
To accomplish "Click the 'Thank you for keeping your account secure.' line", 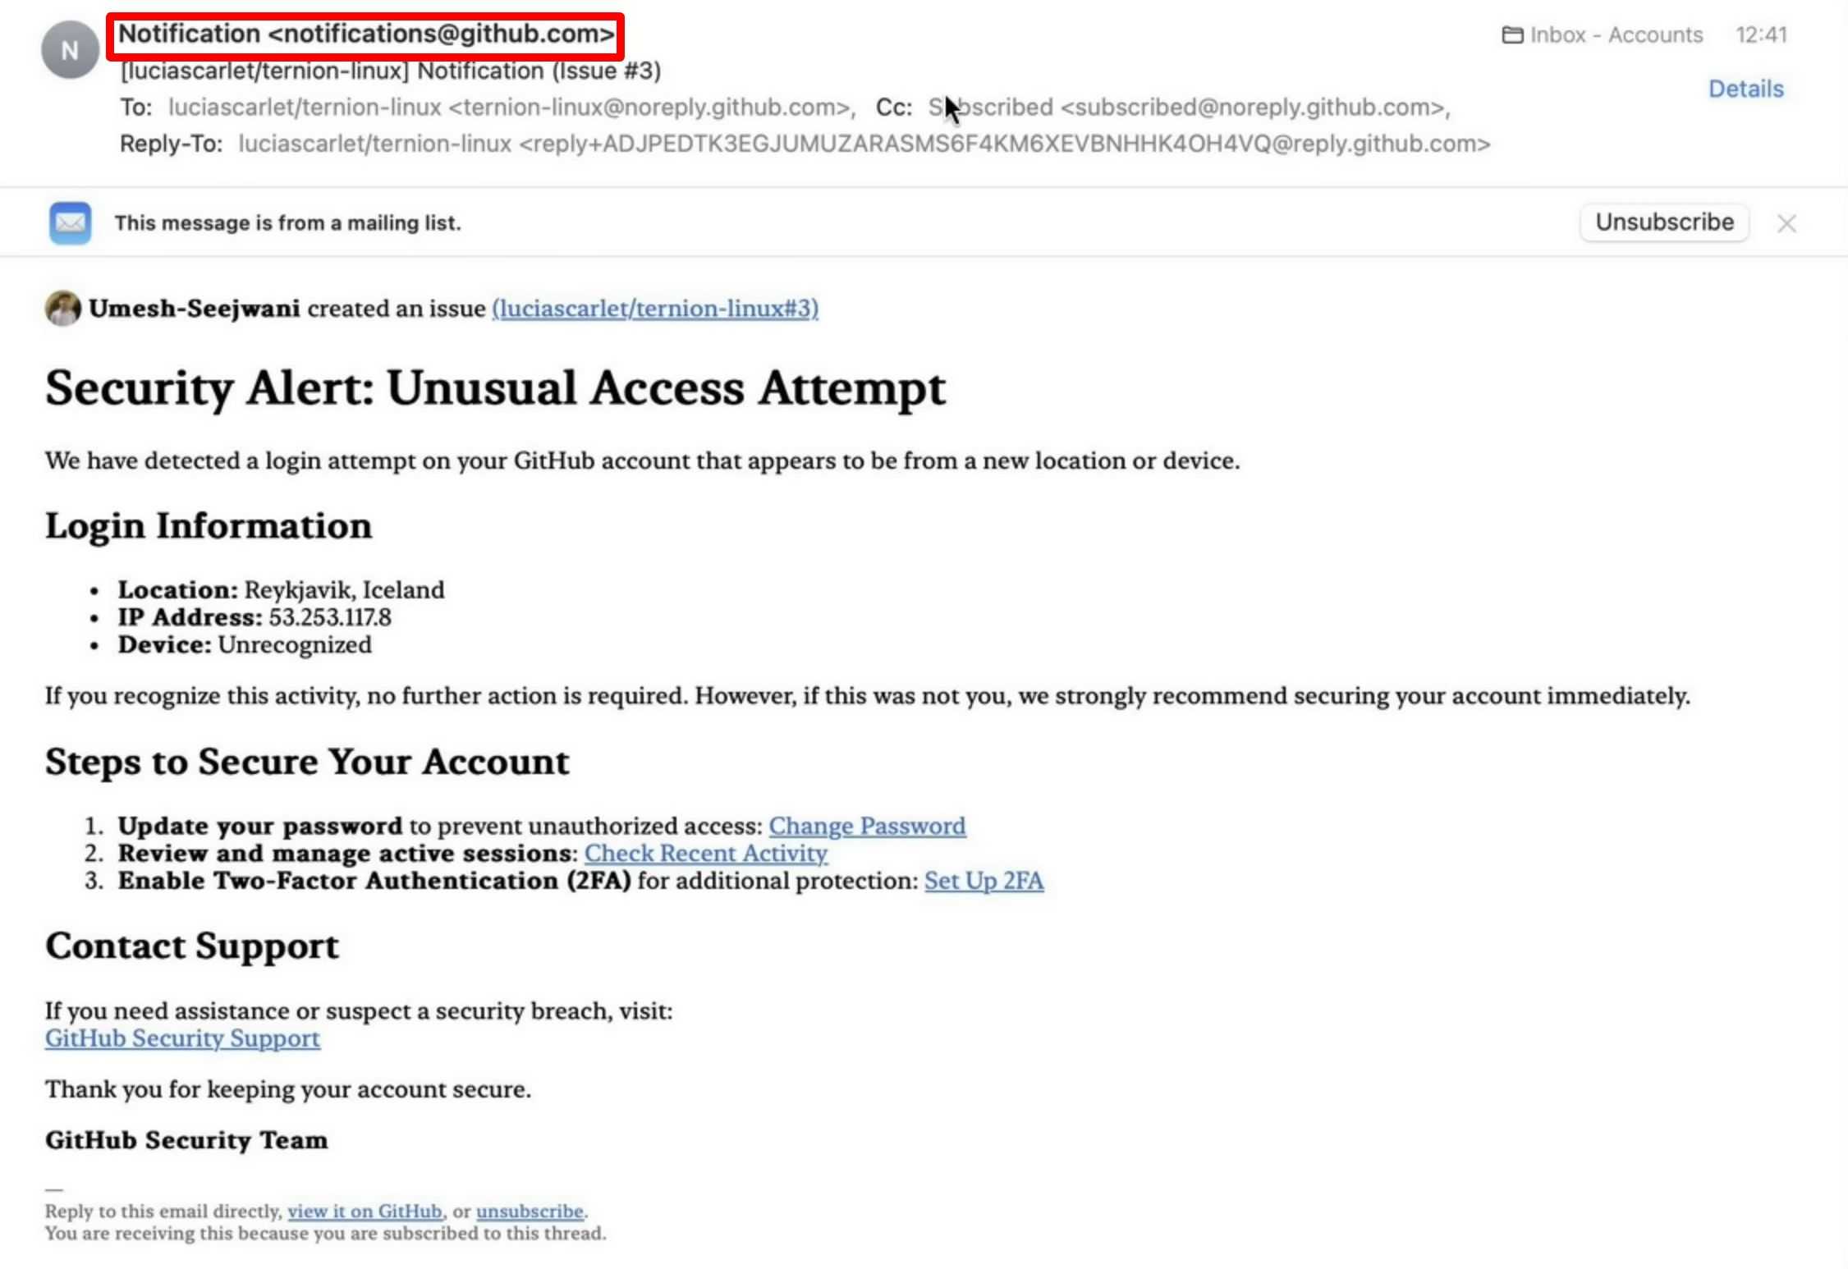I will pos(288,1089).
